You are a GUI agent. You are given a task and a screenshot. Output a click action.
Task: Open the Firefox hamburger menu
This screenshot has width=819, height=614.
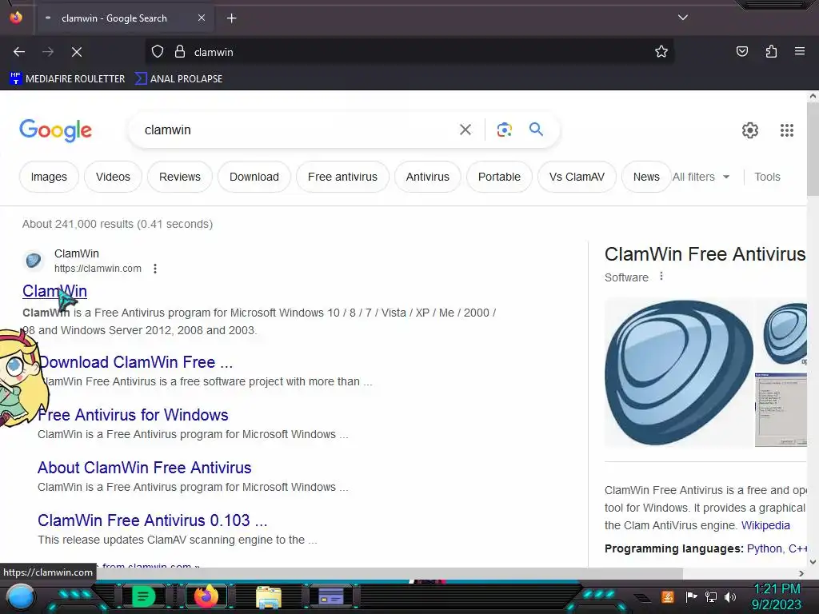[800, 52]
